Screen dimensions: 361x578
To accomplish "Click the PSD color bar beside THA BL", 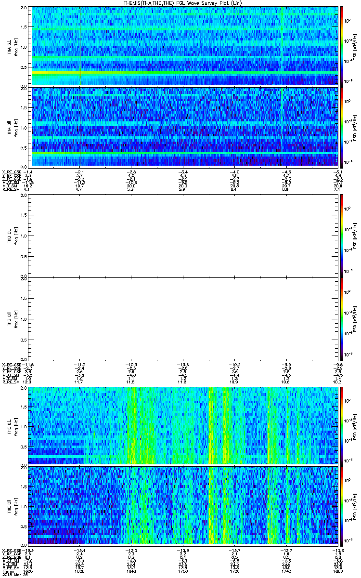I will [x=342, y=46].
